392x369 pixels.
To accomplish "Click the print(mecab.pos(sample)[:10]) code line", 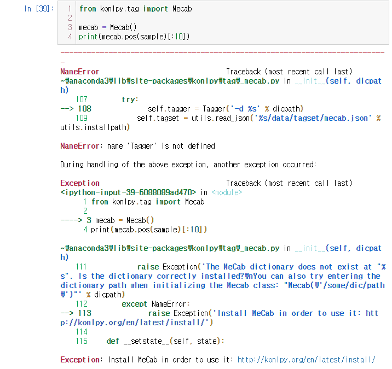I will pos(134,37).
